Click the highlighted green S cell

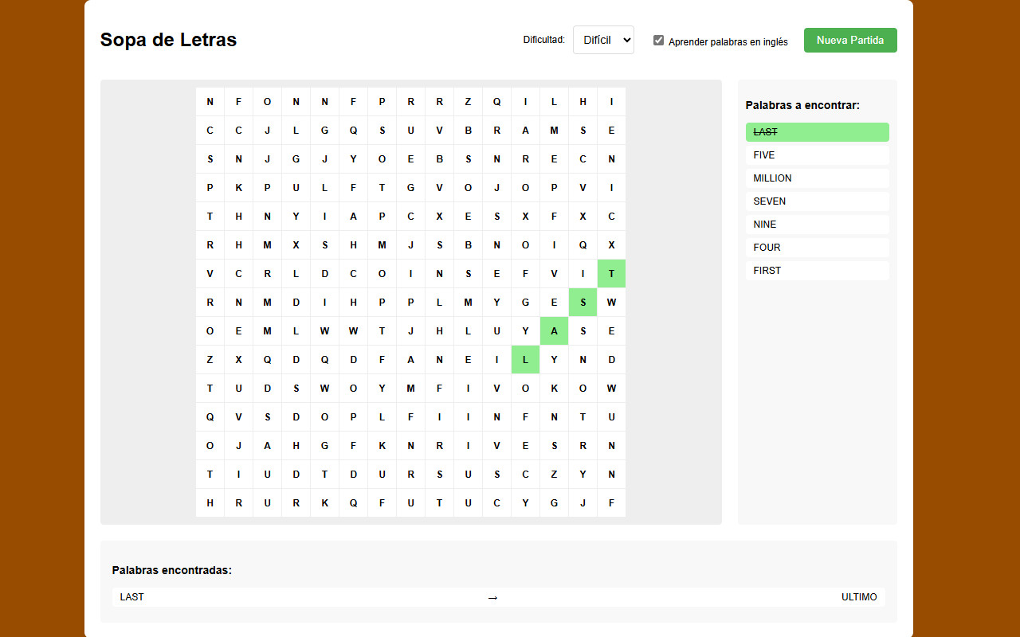[x=583, y=303]
